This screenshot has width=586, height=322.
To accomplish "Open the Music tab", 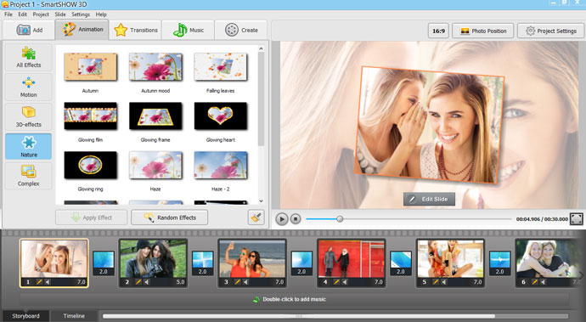I will (189, 30).
